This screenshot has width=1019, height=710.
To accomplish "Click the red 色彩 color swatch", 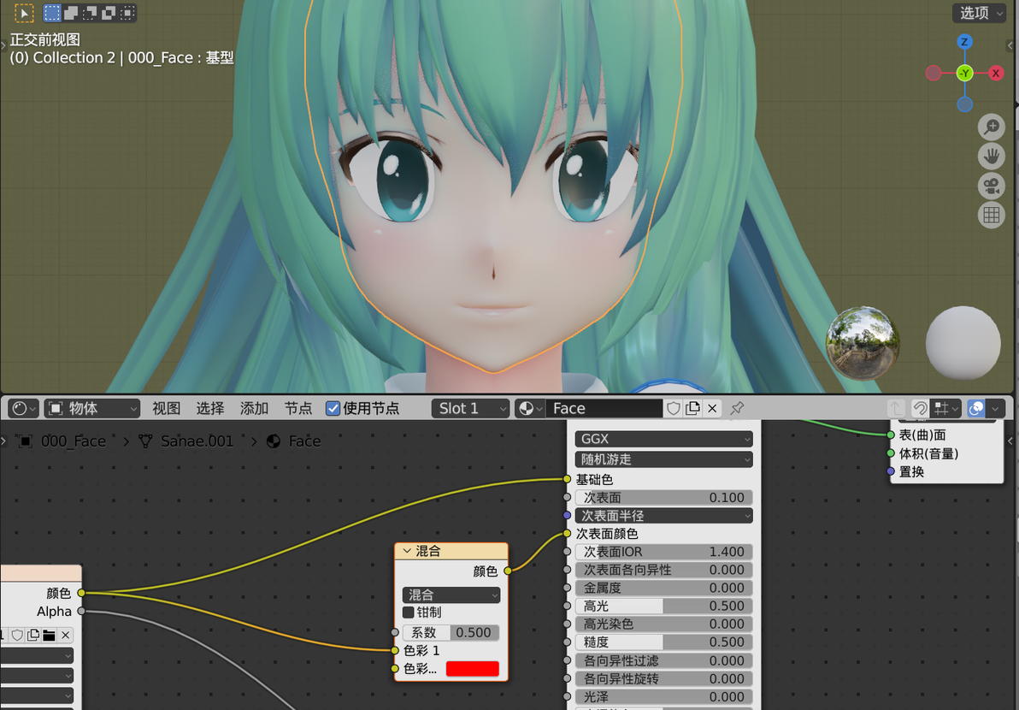I will tap(473, 669).
